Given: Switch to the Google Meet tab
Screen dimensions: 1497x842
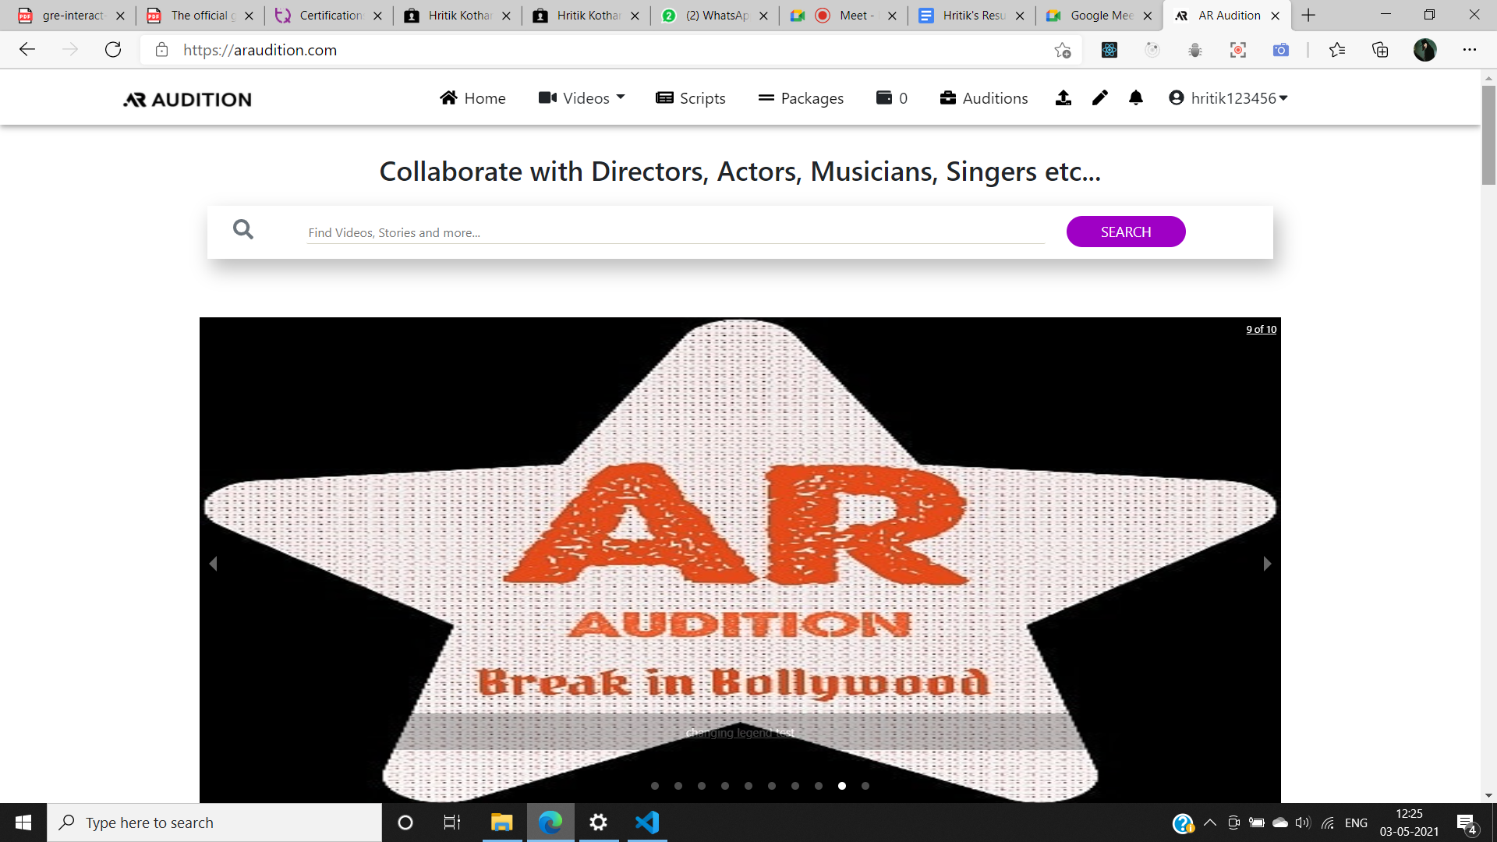Looking at the screenshot, I should (x=1099, y=16).
